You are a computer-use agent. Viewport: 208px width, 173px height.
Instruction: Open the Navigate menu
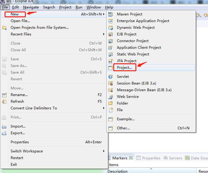pos(31,7)
